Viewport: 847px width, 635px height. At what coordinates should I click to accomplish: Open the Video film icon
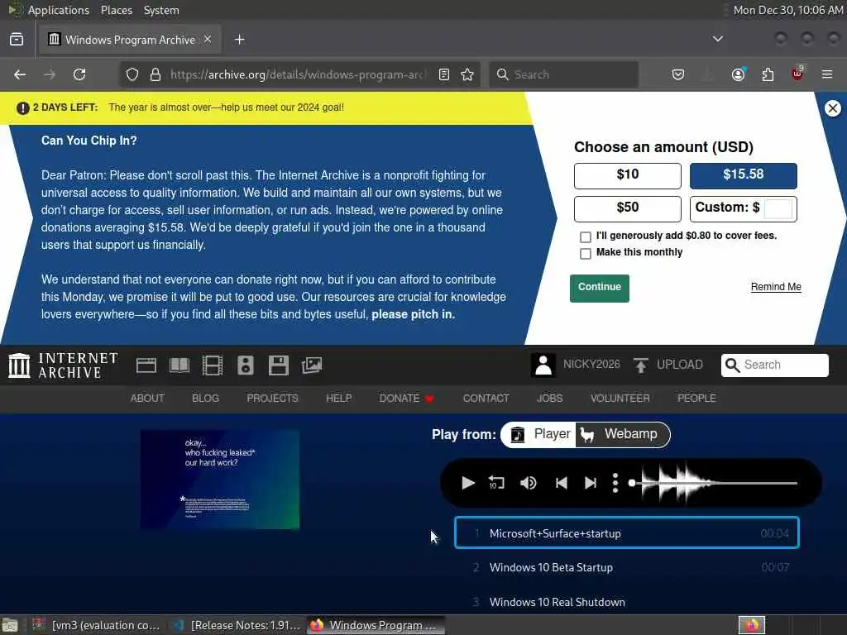pos(213,365)
